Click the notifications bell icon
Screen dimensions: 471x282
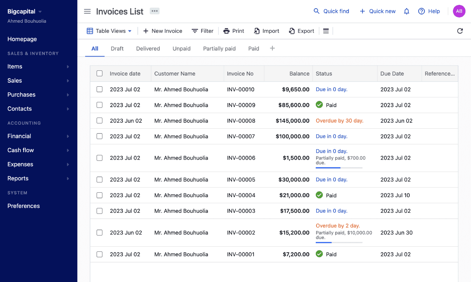[x=406, y=12]
